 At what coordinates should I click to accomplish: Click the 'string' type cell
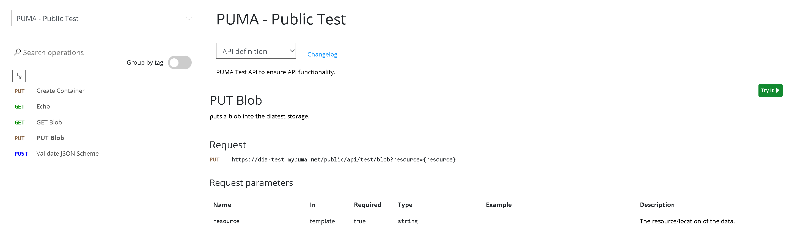[x=408, y=221]
